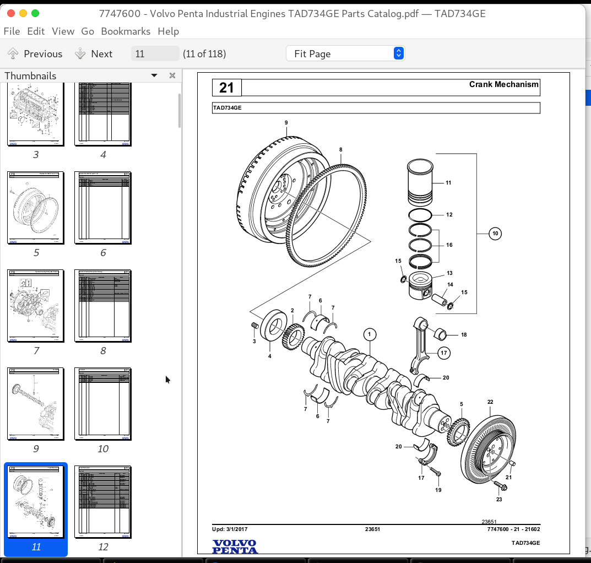Open the View menu

pos(63,31)
